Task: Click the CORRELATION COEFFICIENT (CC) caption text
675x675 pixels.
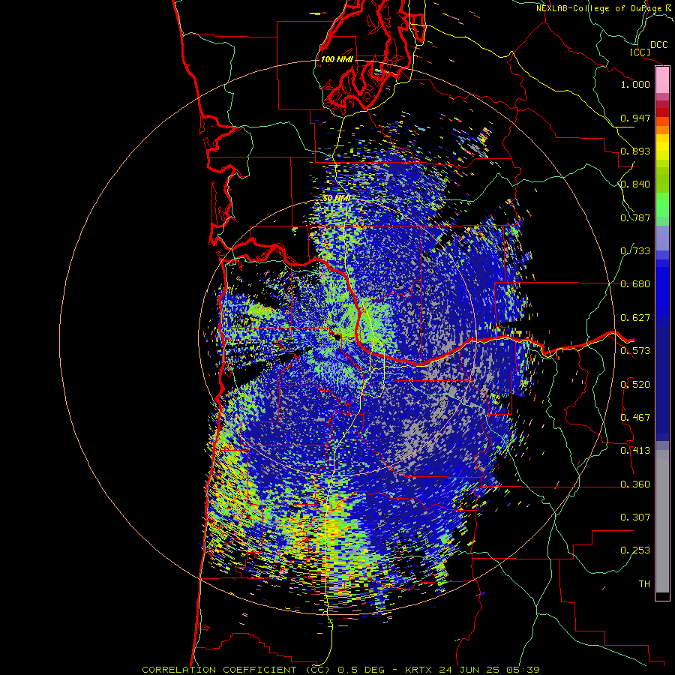Action: point(235,670)
